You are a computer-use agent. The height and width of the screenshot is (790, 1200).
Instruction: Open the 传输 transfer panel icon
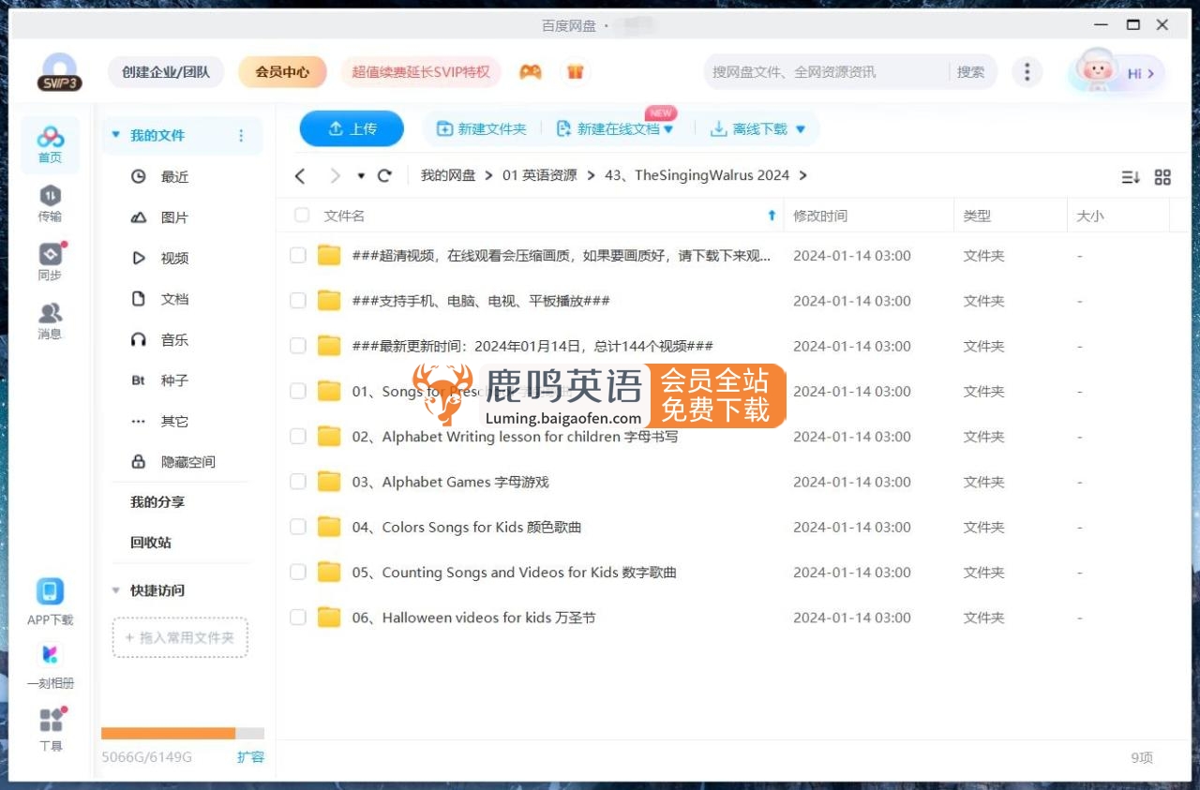pyautogui.click(x=50, y=203)
